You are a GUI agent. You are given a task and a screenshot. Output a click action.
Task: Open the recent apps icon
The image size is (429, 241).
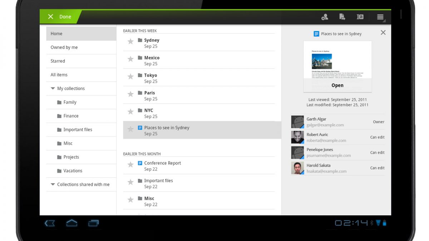[x=93, y=223]
